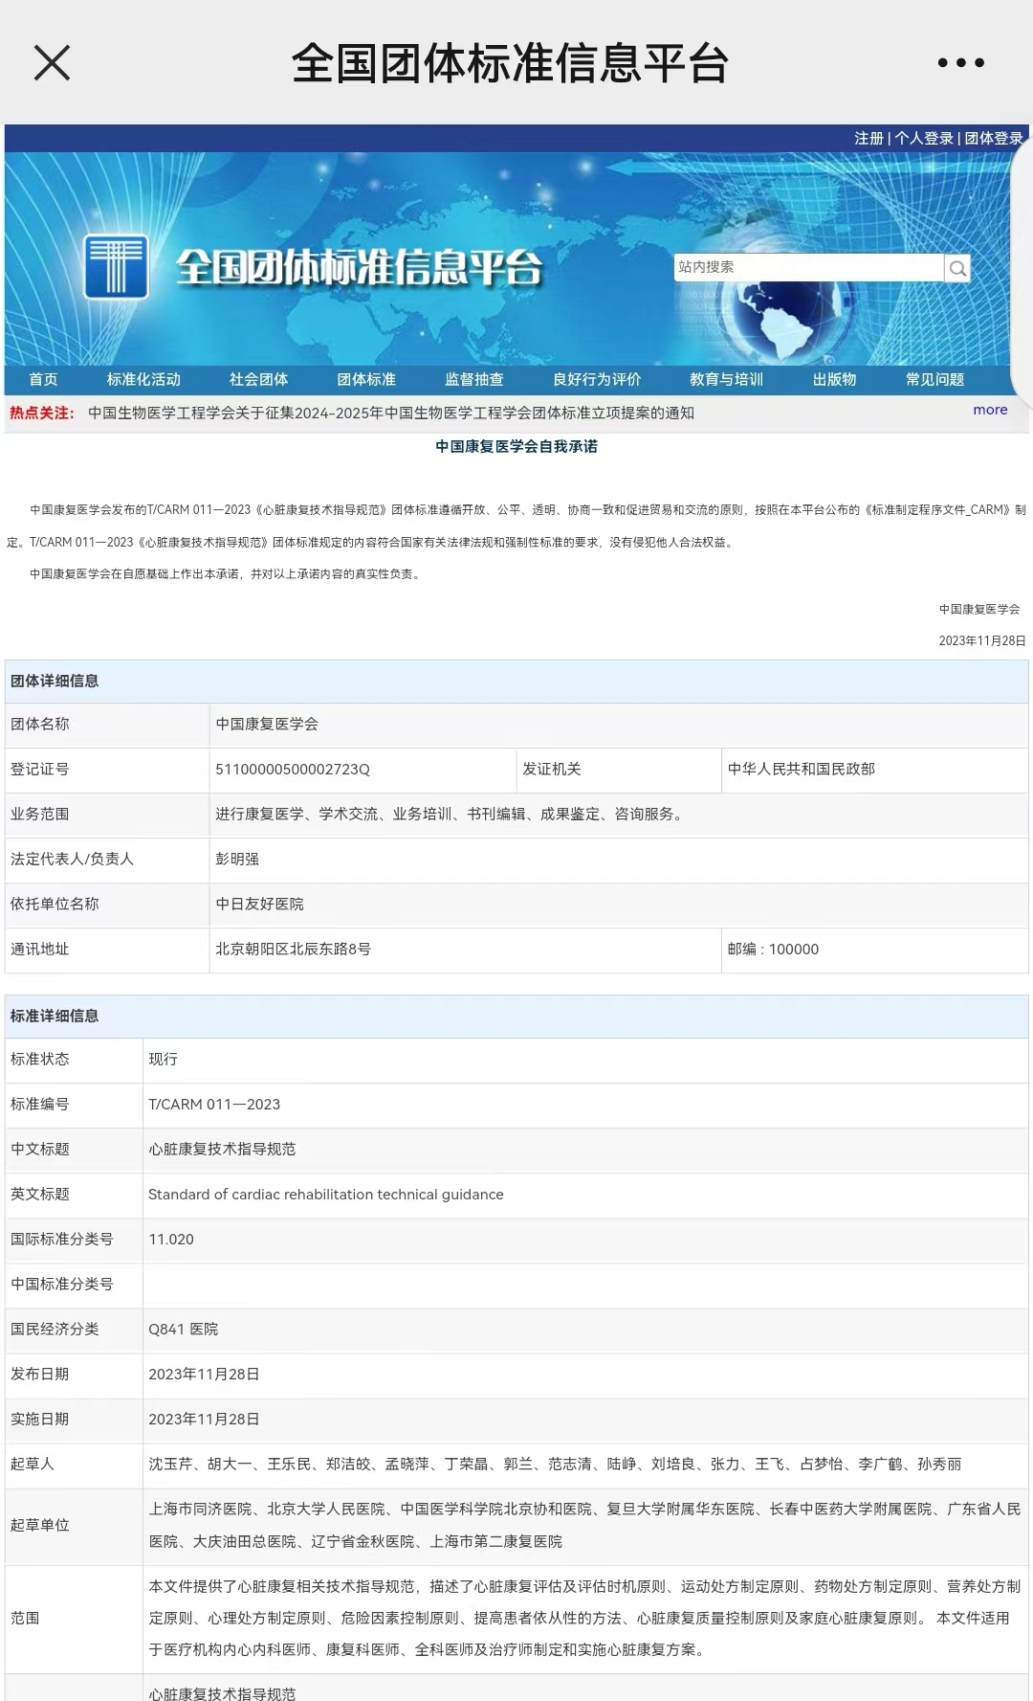The width and height of the screenshot is (1033, 1701).
Task: Select signature date 2023年11月28日 under pledge
Action: [982, 641]
